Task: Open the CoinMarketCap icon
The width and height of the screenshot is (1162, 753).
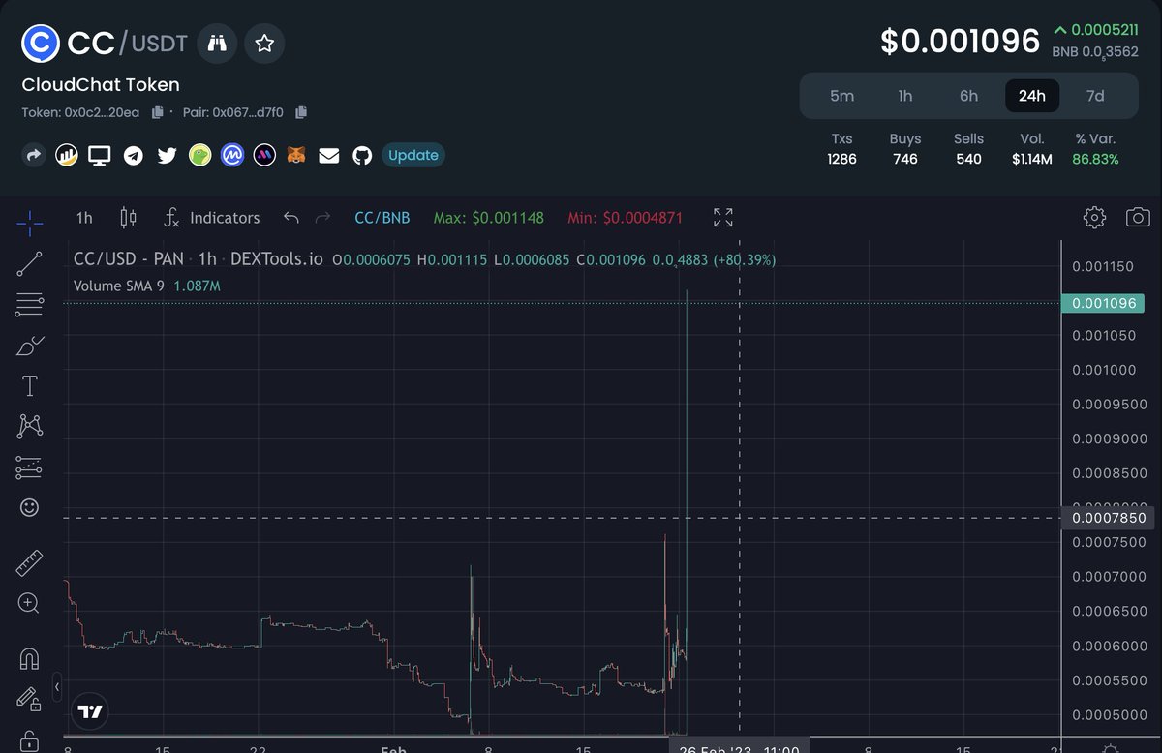Action: (232, 155)
